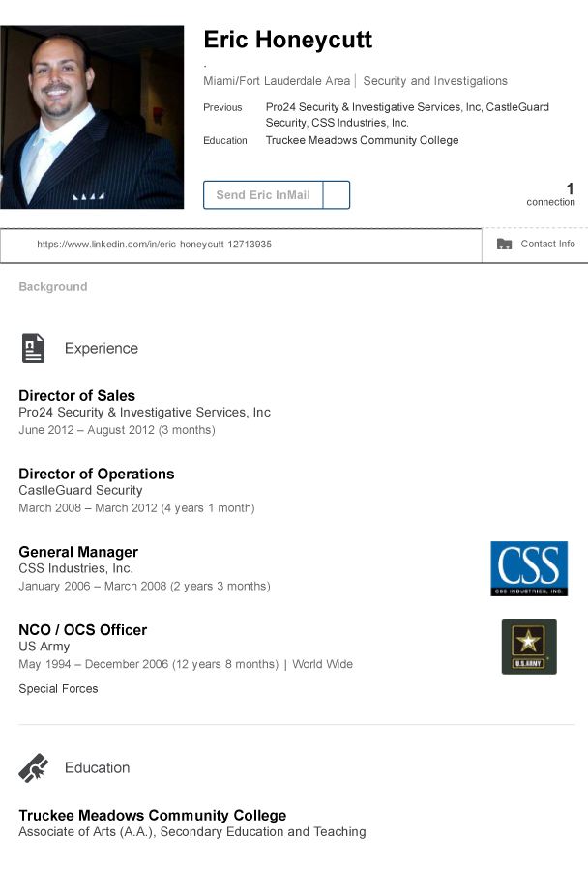Viewport: 588px width, 893px height.
Task: Click the NCO / OCS Officer title
Action: pos(83,630)
